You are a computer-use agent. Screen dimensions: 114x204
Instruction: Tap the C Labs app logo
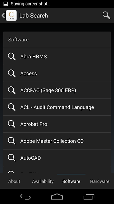tap(11, 16)
